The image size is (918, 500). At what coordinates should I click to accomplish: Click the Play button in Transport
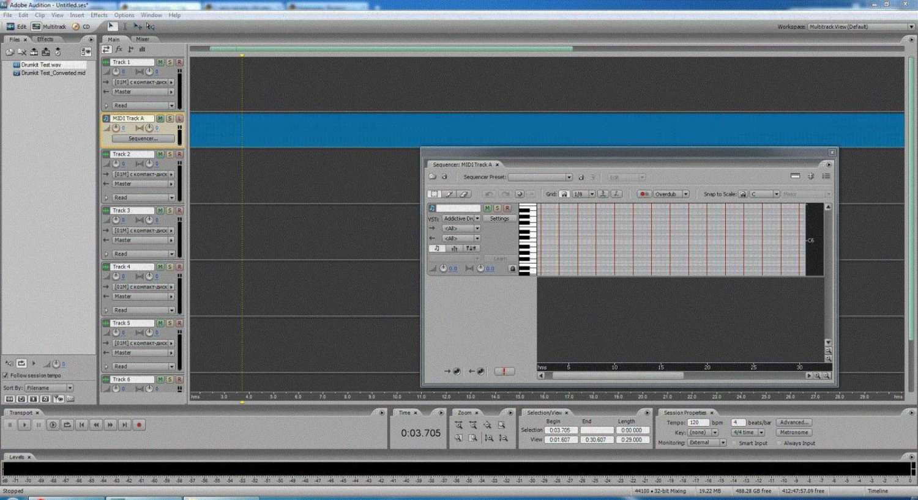pos(24,425)
